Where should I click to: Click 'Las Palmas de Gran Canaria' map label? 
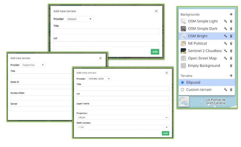(216, 101)
